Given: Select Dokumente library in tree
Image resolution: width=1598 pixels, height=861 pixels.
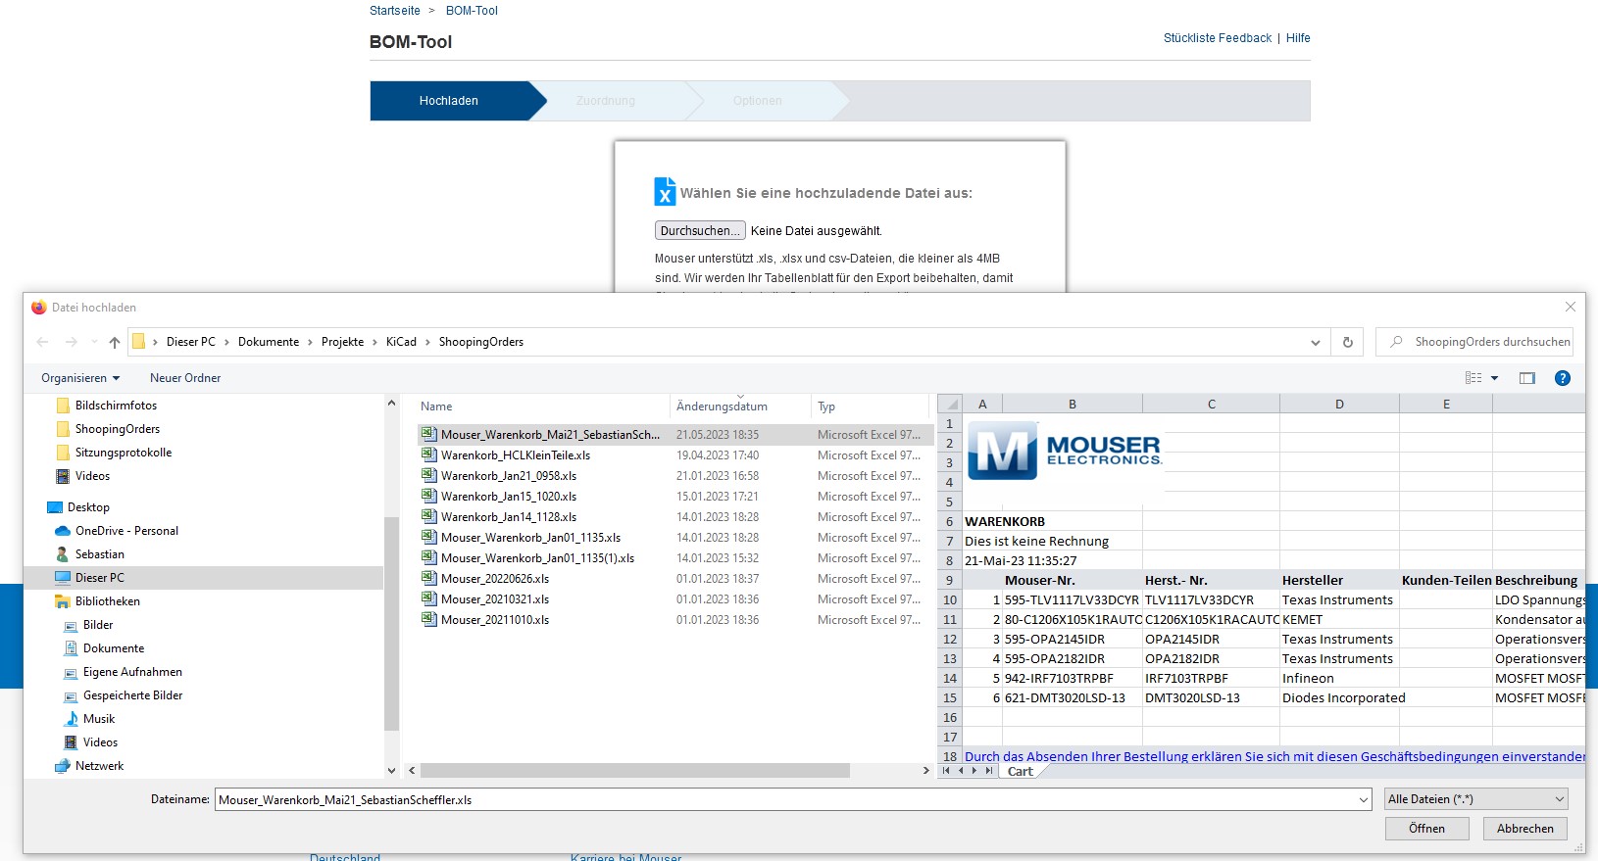Looking at the screenshot, I should (x=114, y=648).
